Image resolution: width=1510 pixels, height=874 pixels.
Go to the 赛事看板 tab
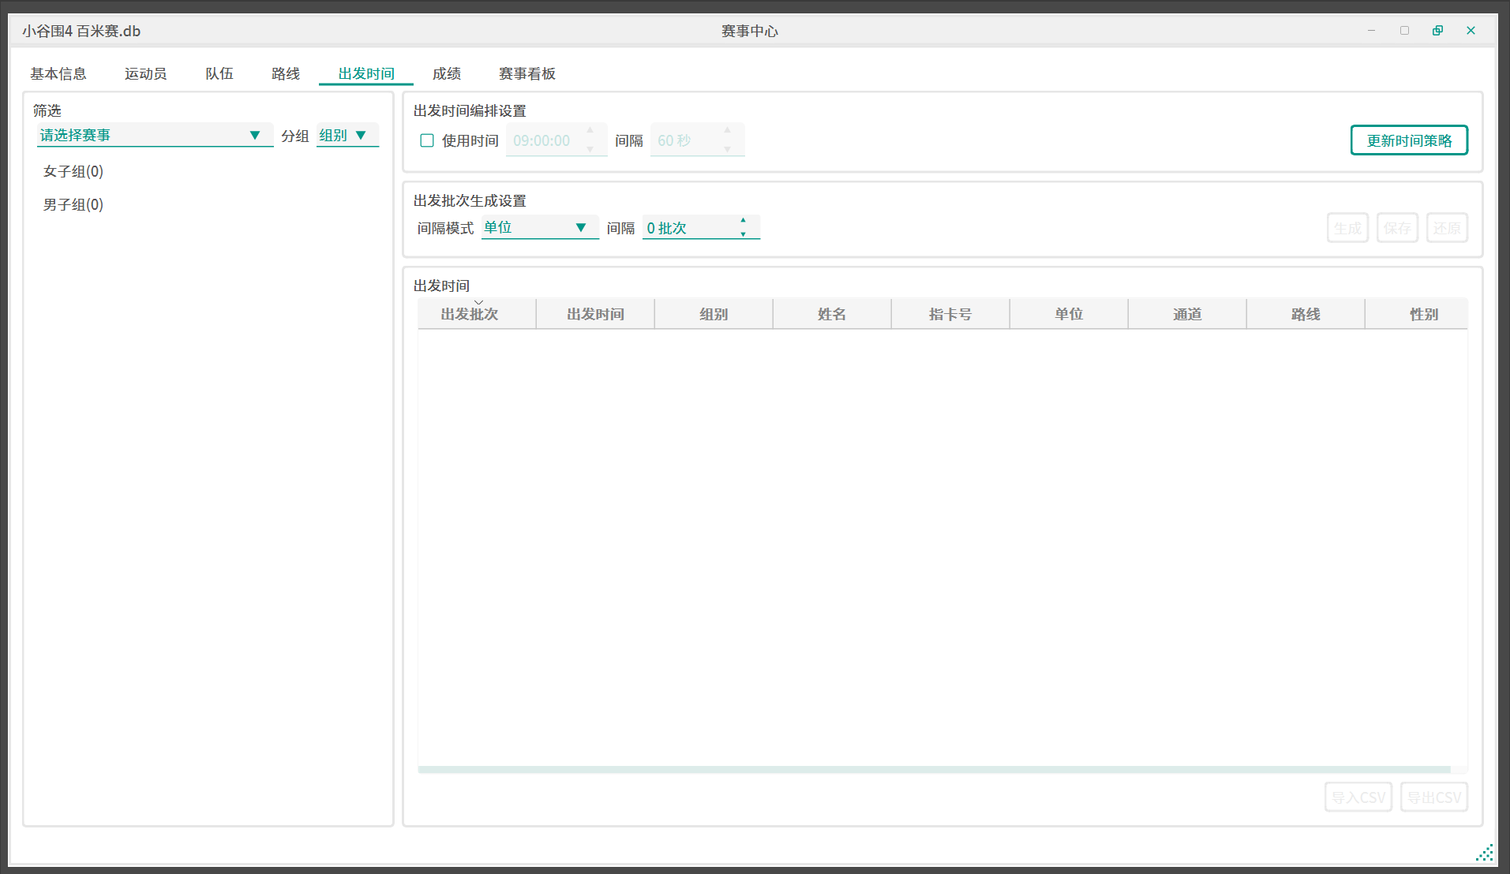[526, 73]
